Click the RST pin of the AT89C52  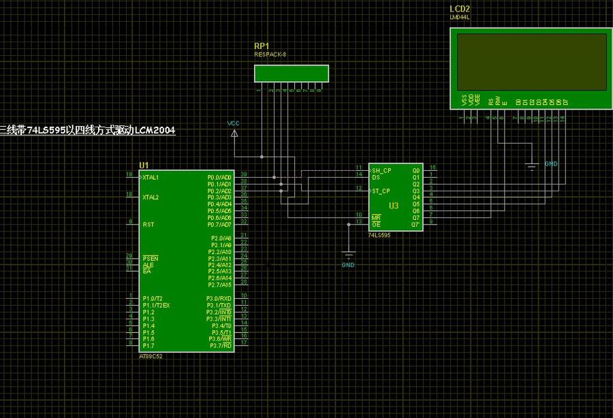point(148,224)
